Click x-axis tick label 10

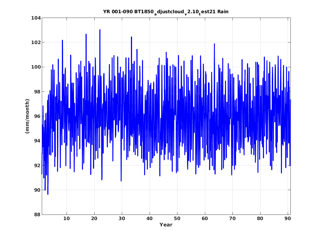coord(67,218)
